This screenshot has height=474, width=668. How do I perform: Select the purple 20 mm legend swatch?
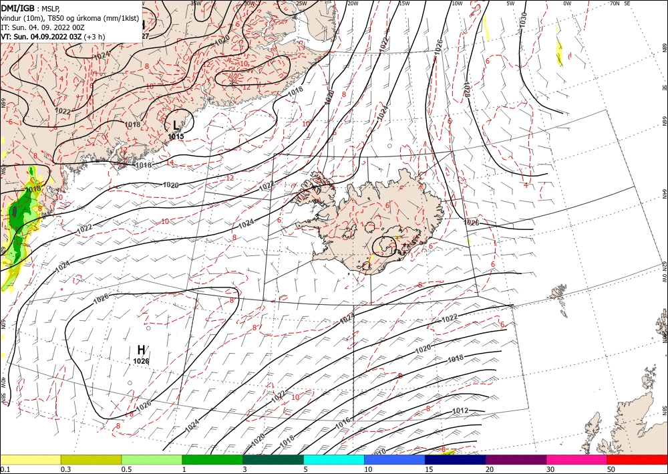(516, 459)
